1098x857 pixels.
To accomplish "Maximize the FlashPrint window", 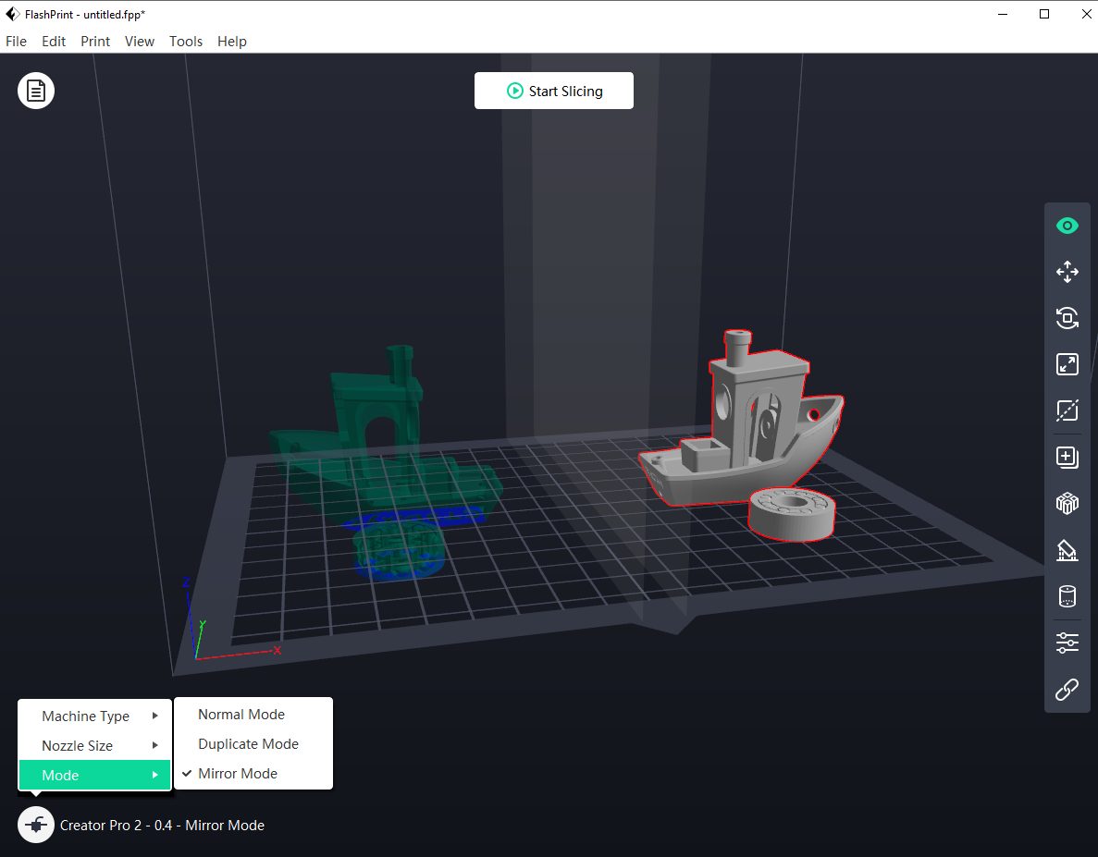I will (x=1044, y=14).
